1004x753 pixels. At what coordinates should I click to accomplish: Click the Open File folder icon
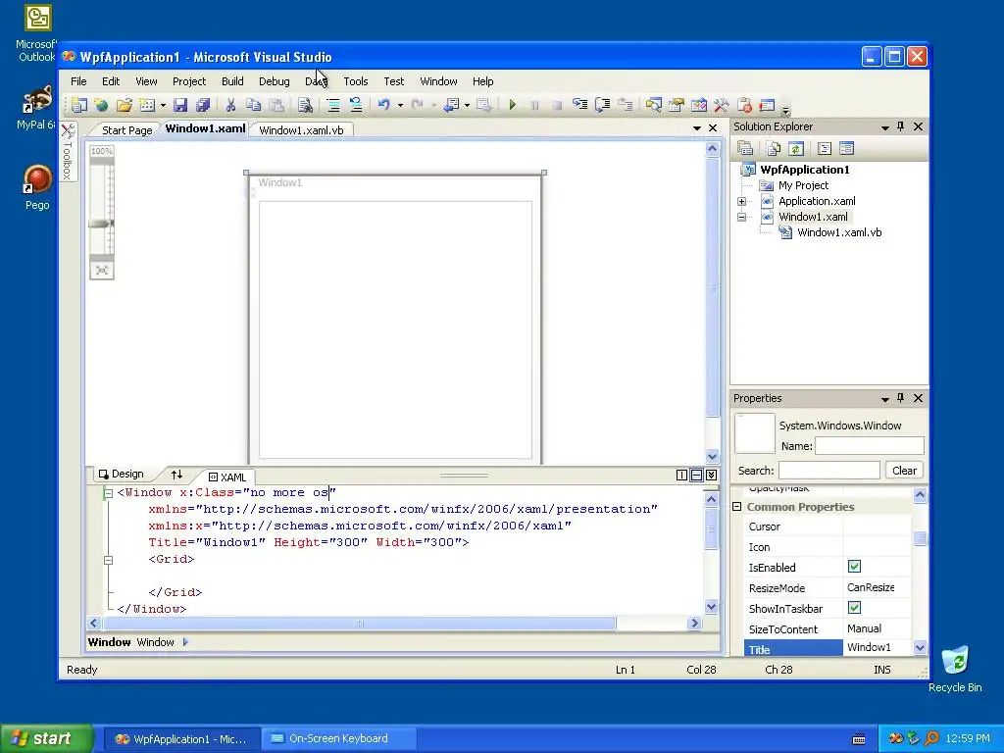125,105
